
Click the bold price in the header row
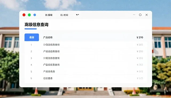coord(140,38)
